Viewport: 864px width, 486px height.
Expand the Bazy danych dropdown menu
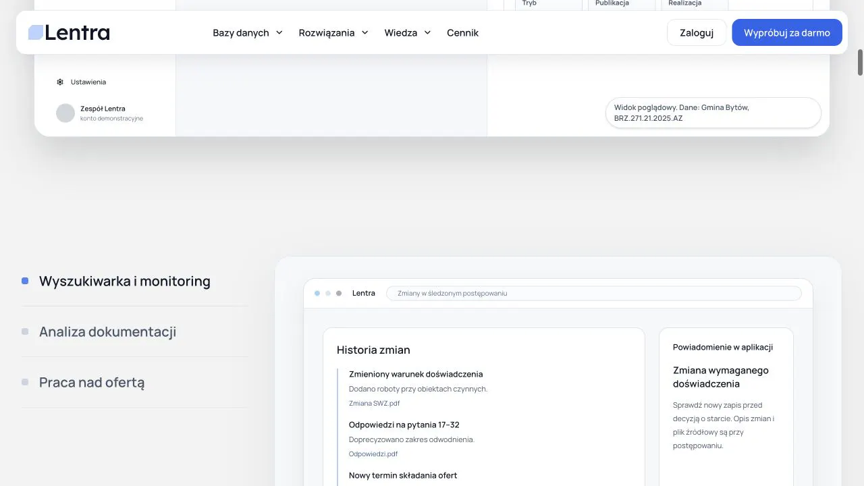click(248, 32)
